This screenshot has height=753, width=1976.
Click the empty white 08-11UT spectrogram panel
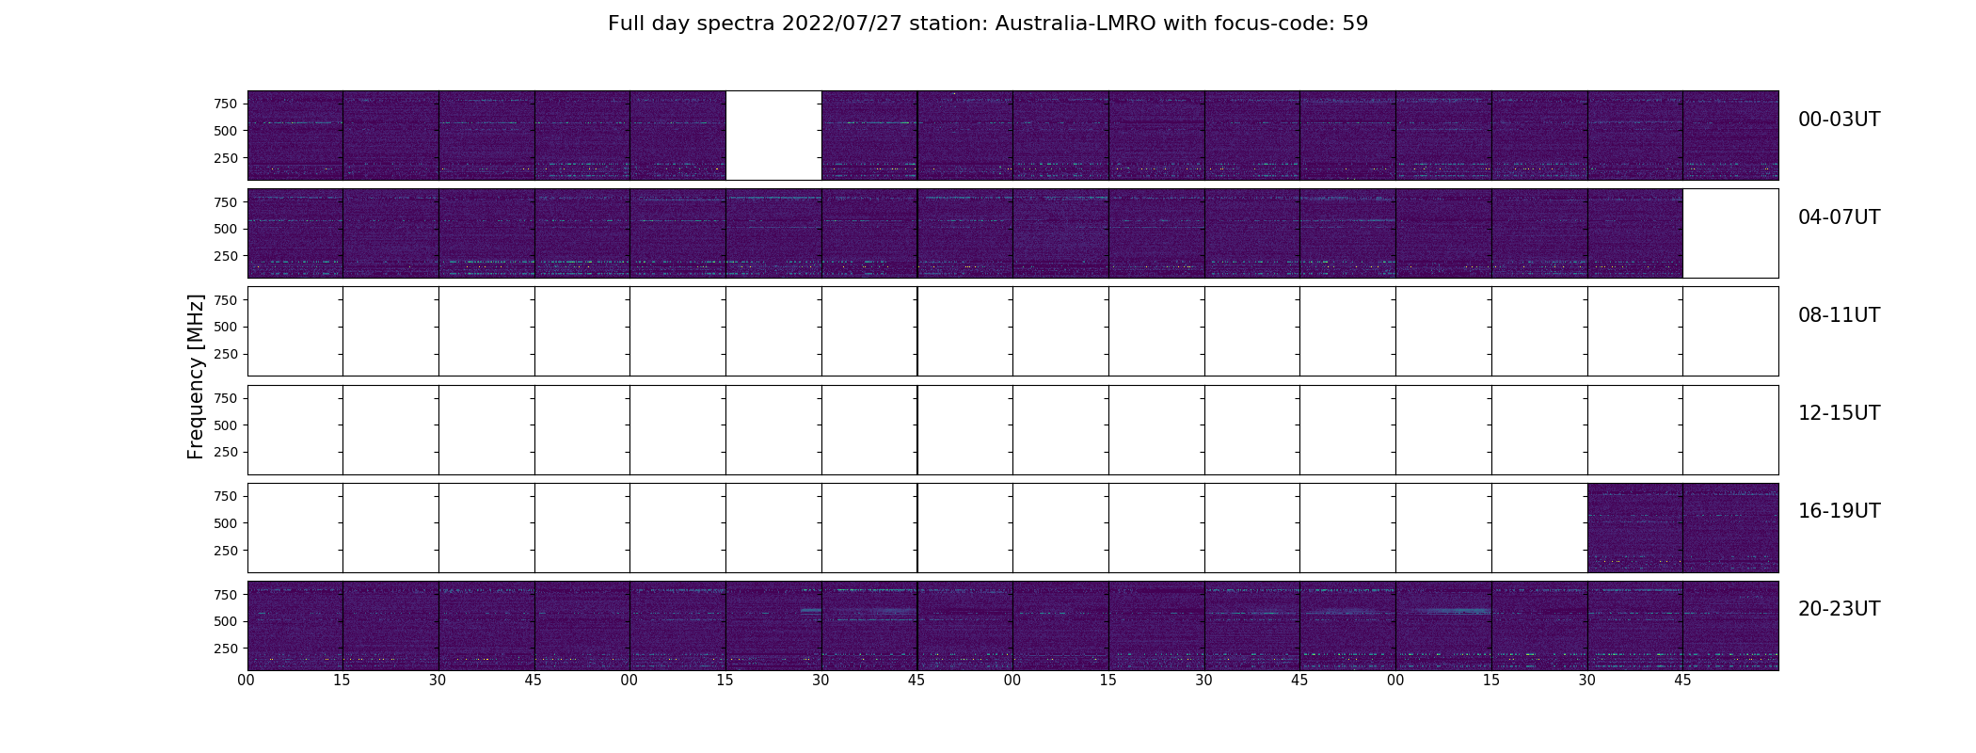pyautogui.click(x=1012, y=331)
